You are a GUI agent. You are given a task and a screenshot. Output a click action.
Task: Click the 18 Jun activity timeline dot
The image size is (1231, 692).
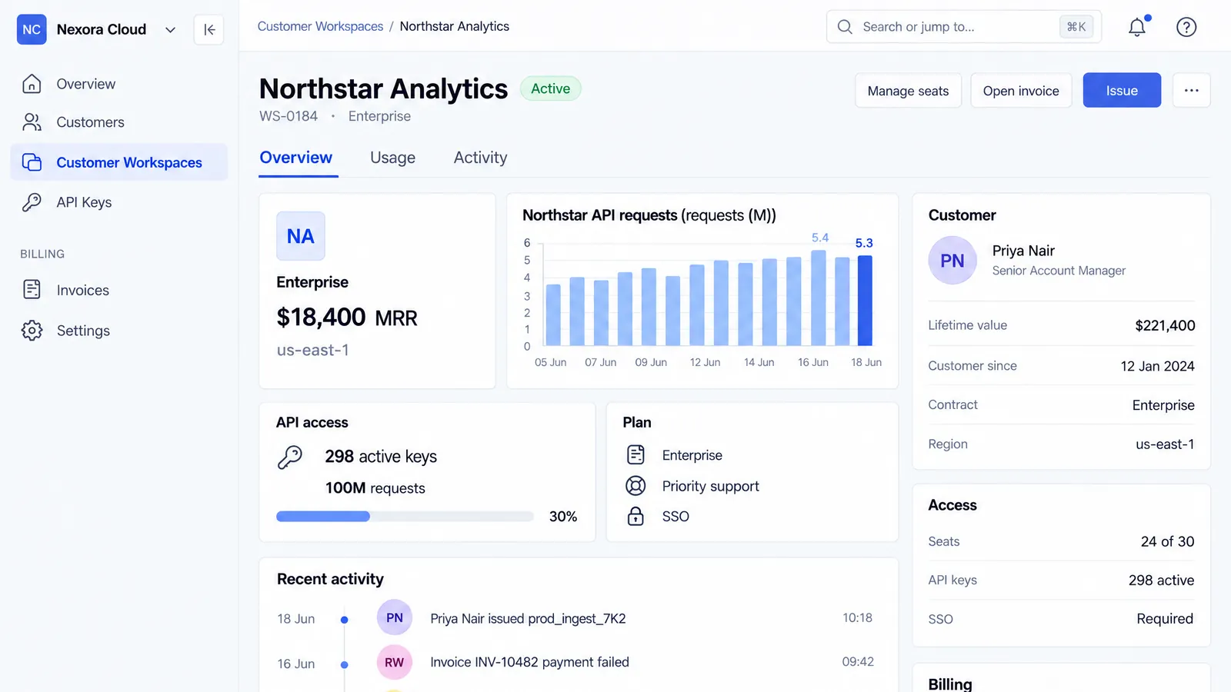point(344,620)
